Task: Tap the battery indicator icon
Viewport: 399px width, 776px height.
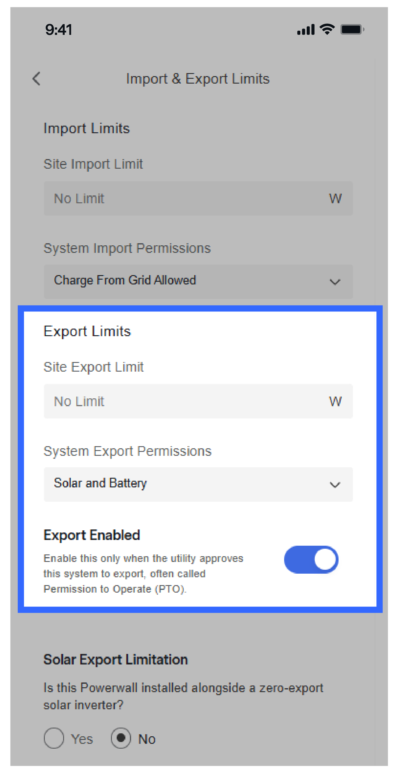Action: [x=352, y=29]
